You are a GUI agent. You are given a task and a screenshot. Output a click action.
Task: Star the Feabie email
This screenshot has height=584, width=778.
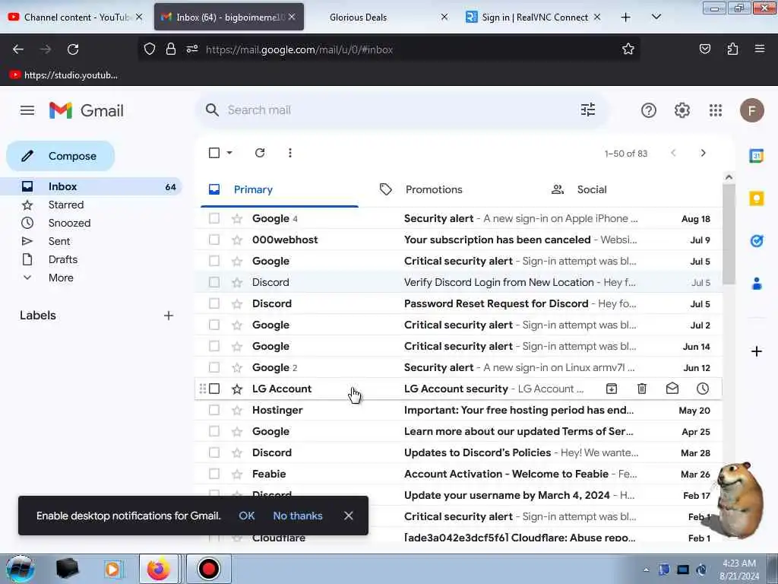coord(237,474)
